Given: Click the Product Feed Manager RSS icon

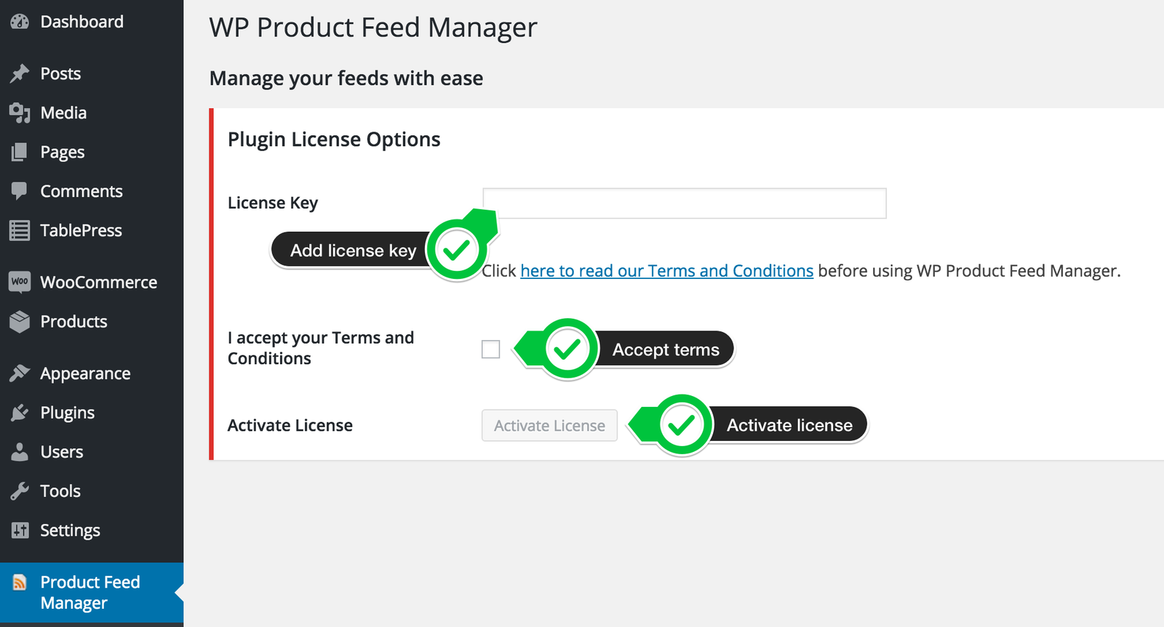Looking at the screenshot, I should [x=20, y=582].
